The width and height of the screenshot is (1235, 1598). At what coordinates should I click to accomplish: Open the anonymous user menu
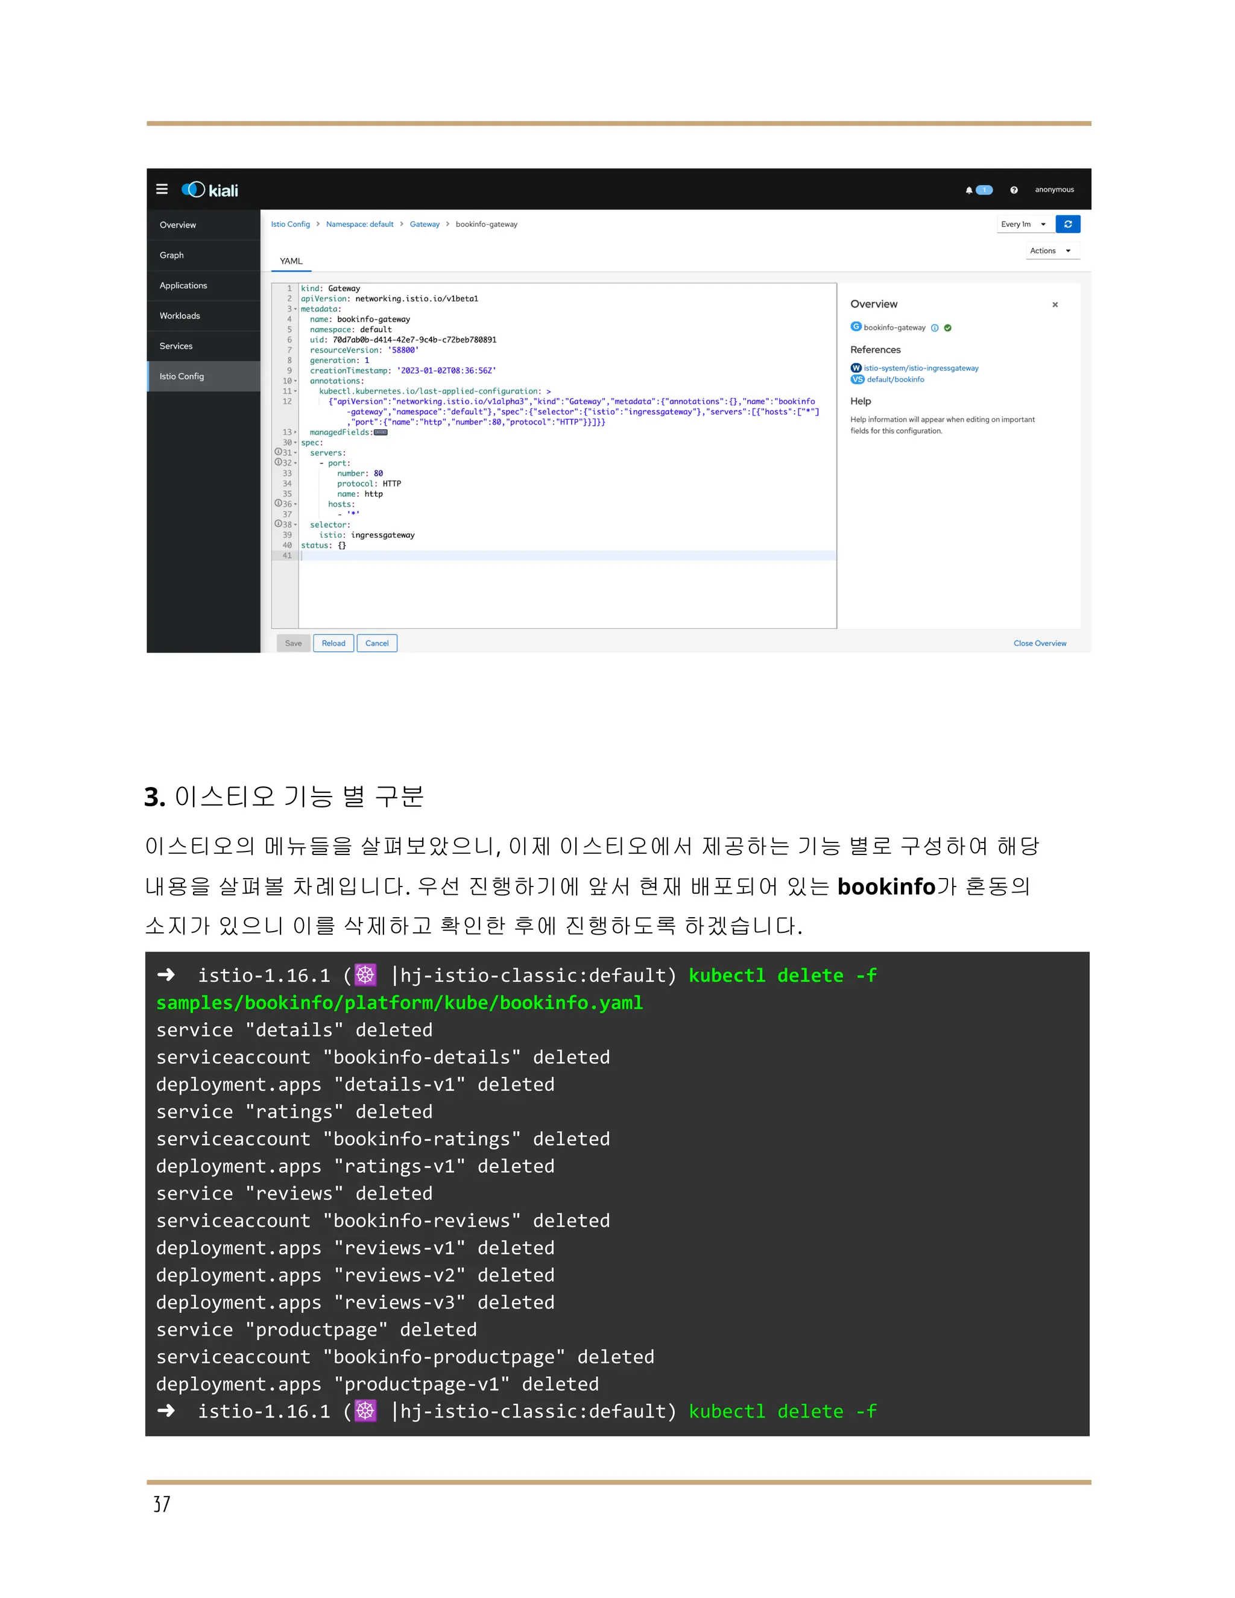1054,190
